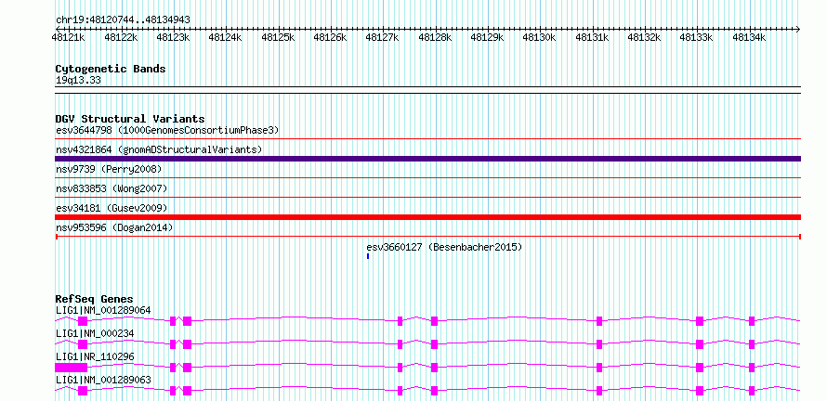Click the 48133k ruler position
Screen dimensions: 827x401
697,37
